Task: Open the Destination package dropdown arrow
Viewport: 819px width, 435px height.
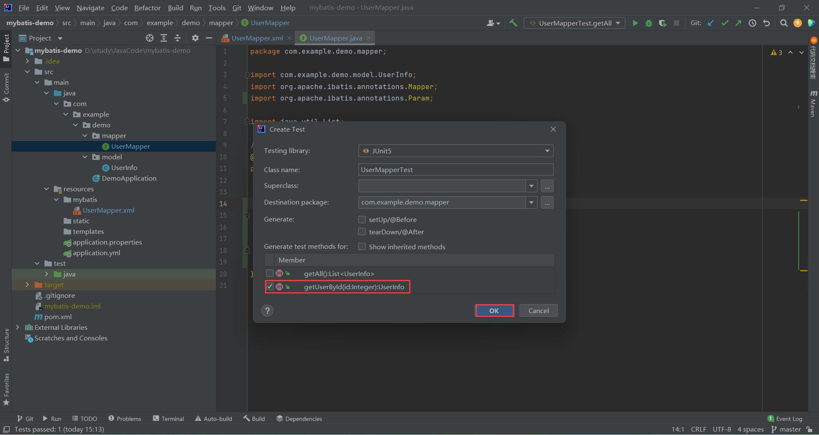Action: coord(531,202)
